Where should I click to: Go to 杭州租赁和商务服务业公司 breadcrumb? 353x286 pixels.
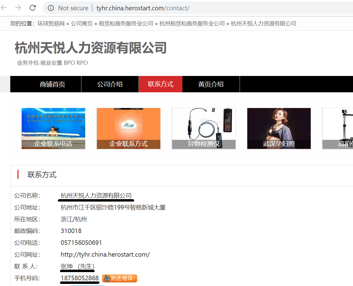[x=192, y=24]
